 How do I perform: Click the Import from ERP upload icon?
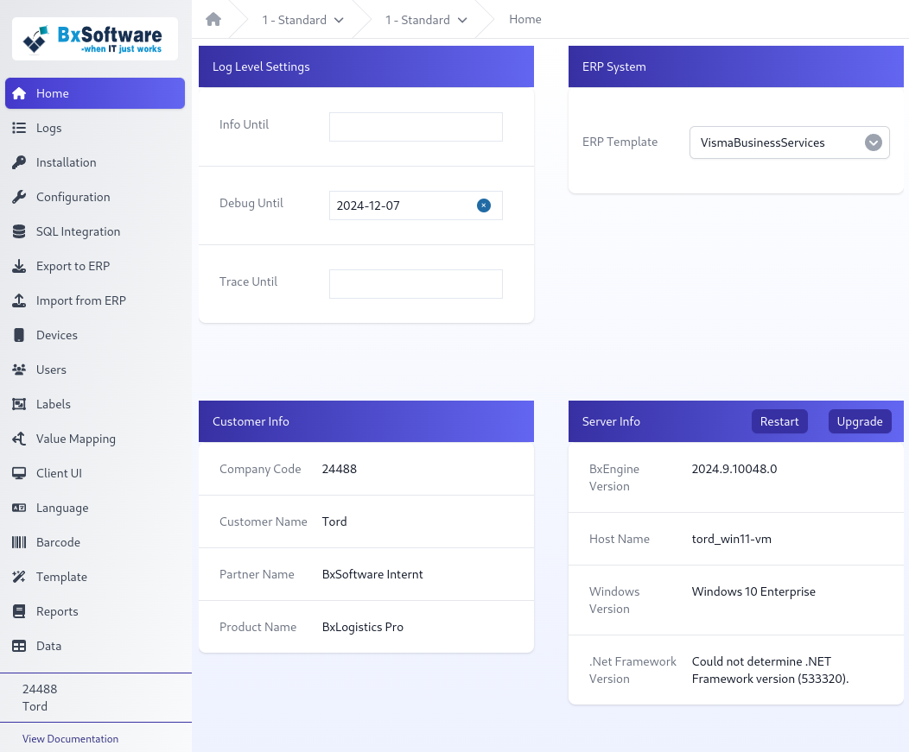(19, 300)
